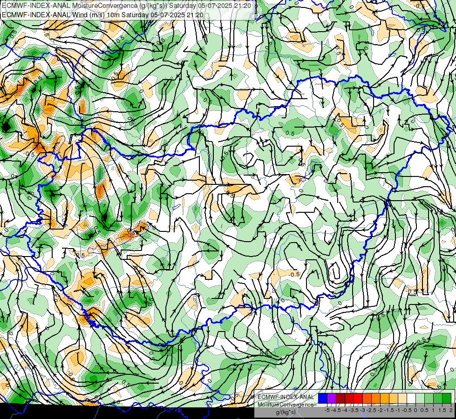Select the 1.5 legend tick label

(442, 410)
